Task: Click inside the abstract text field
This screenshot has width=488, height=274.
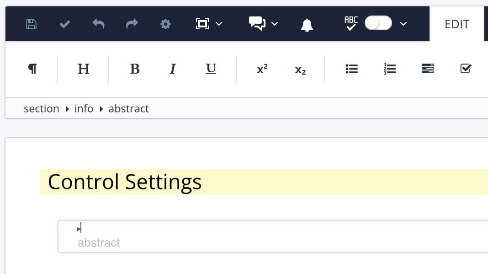Action: (x=183, y=237)
